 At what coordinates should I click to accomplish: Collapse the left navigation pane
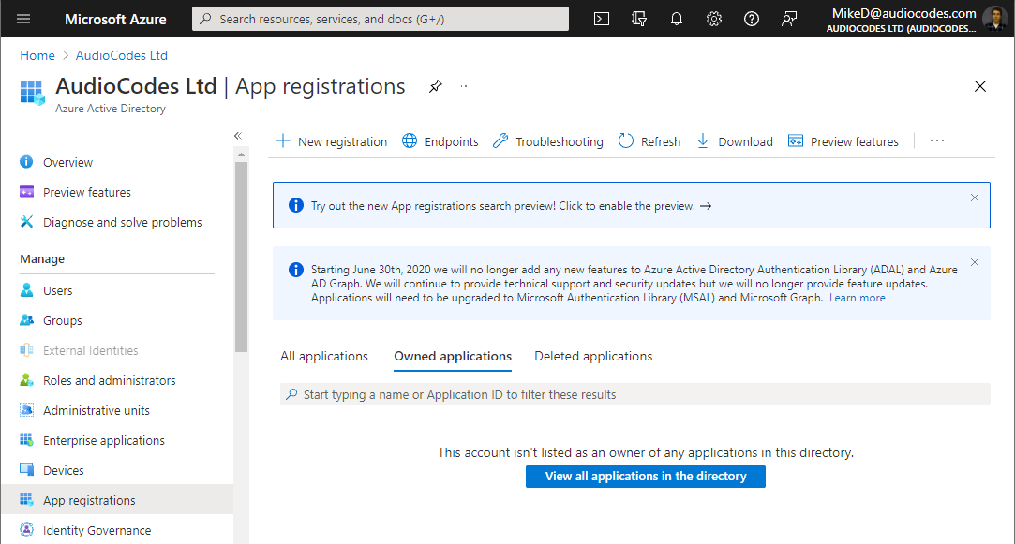(238, 136)
